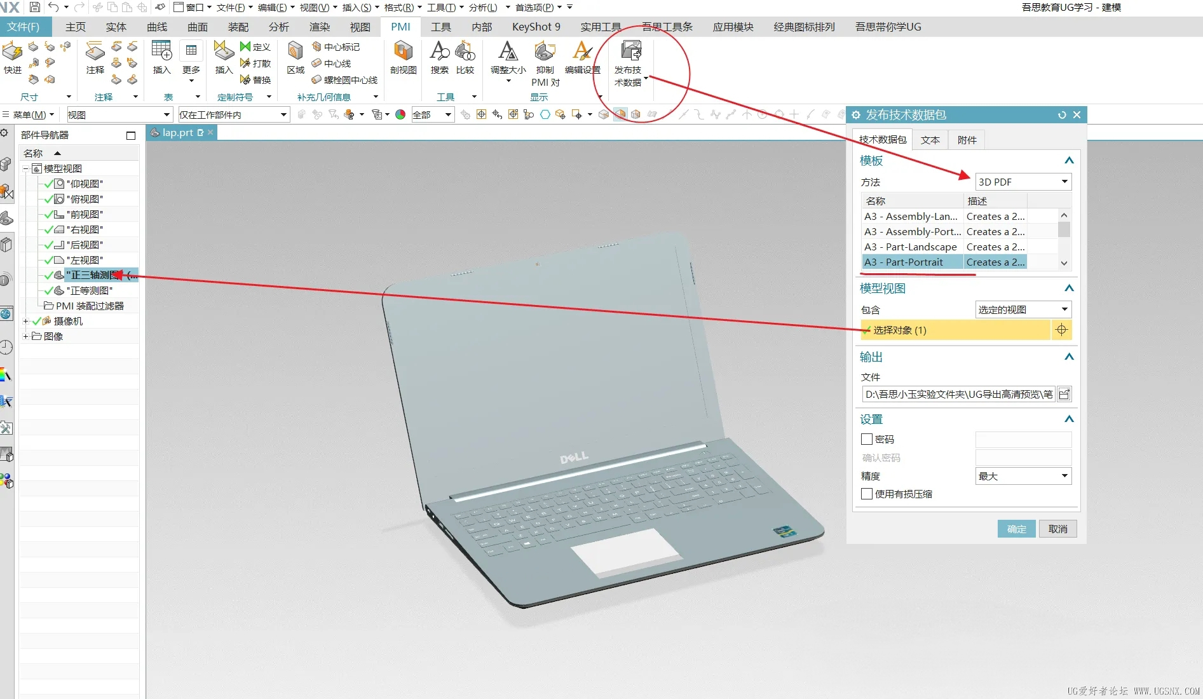Open the 区域 region tool

(296, 57)
